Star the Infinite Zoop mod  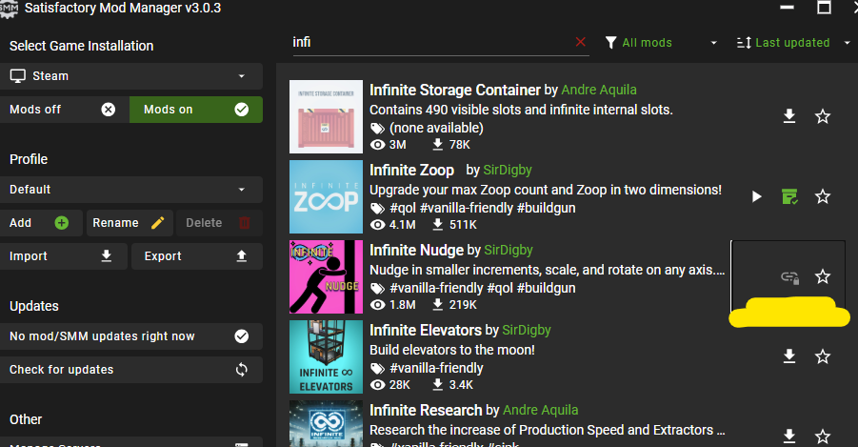823,196
